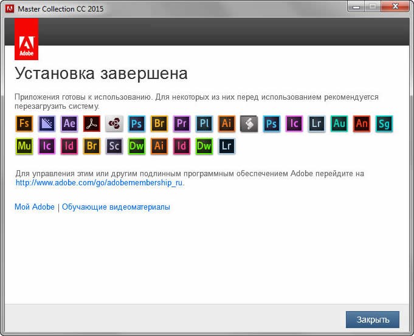Minimize the Master Collection installer window

point(356,7)
